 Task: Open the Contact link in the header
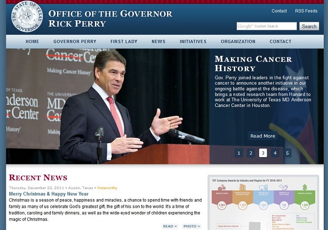pos(279,11)
